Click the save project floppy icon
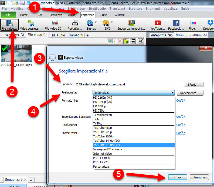 [22, 3]
